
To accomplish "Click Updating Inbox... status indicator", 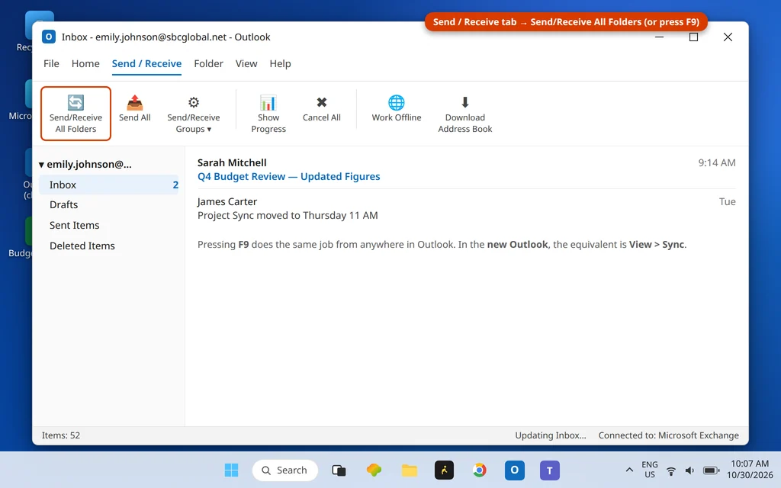I will click(x=551, y=435).
